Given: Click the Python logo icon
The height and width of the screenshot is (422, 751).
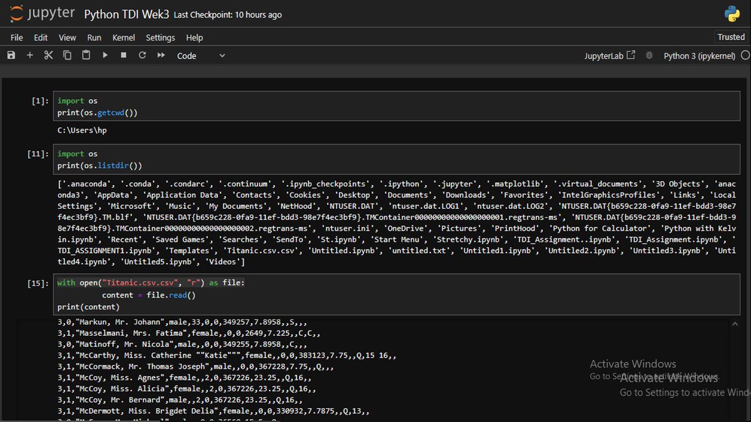Looking at the screenshot, I should pos(732,14).
